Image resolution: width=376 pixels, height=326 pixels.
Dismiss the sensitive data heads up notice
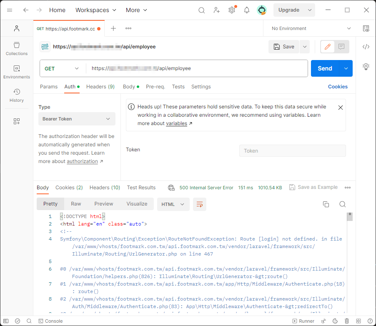[x=341, y=108]
